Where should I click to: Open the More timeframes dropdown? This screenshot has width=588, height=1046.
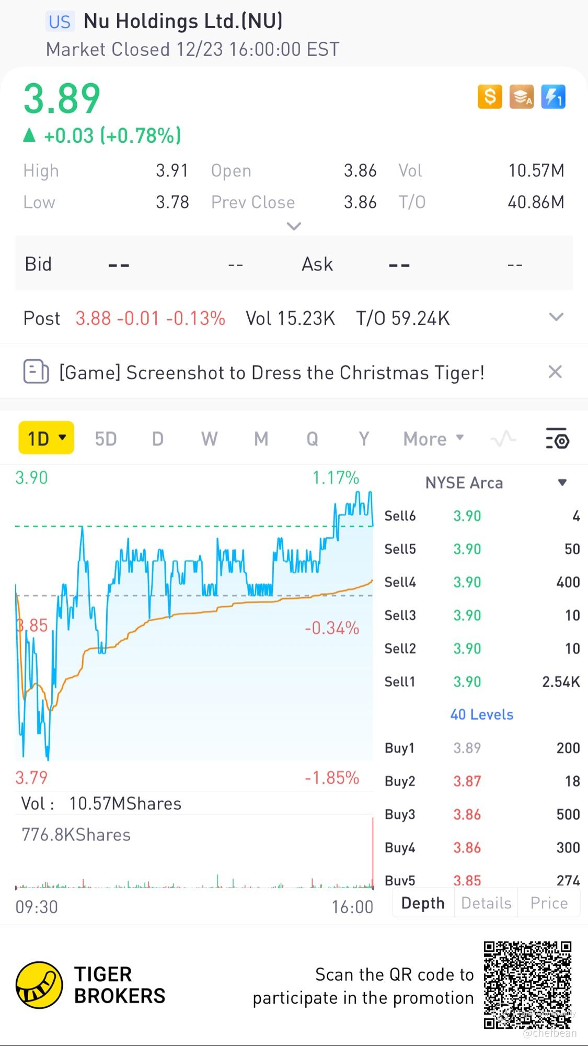click(x=433, y=439)
